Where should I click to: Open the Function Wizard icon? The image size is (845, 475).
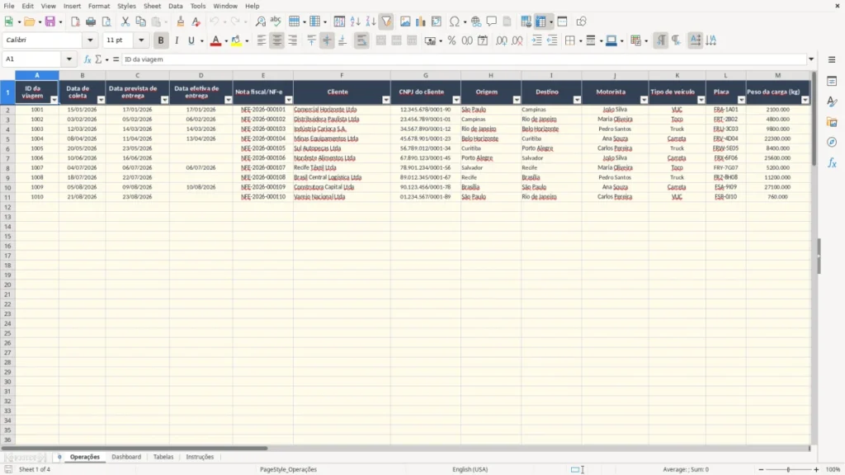pyautogui.click(x=87, y=59)
